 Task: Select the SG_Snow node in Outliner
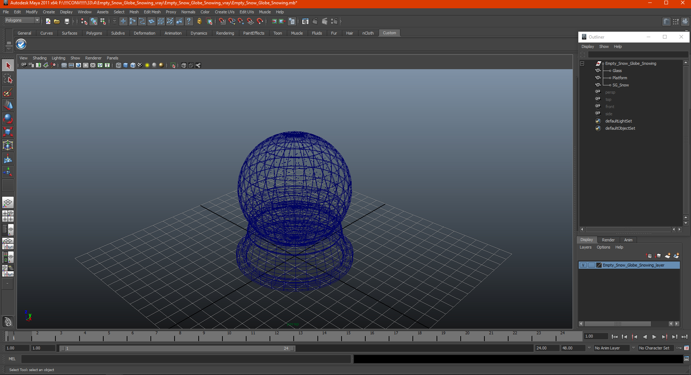click(x=620, y=85)
